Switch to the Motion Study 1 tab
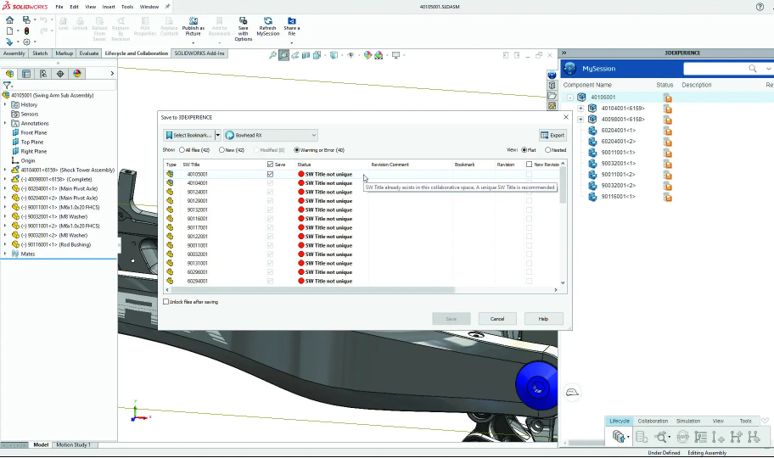Image resolution: width=774 pixels, height=458 pixels. (74, 444)
